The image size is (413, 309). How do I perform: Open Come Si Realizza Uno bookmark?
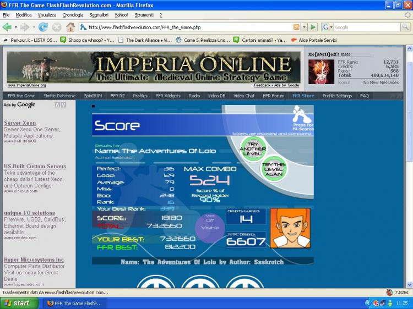(203, 40)
